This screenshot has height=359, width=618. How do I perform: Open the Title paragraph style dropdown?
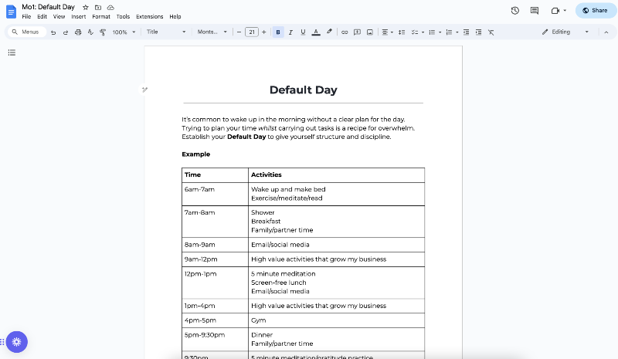(165, 32)
